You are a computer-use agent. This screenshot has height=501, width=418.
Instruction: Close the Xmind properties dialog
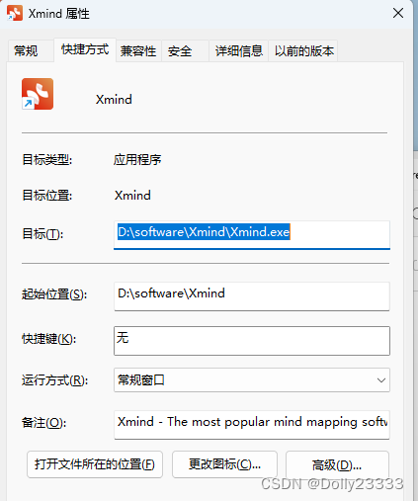click(398, 13)
